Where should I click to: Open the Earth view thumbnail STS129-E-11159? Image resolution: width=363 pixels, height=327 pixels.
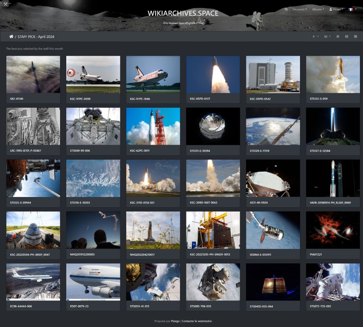[273, 126]
